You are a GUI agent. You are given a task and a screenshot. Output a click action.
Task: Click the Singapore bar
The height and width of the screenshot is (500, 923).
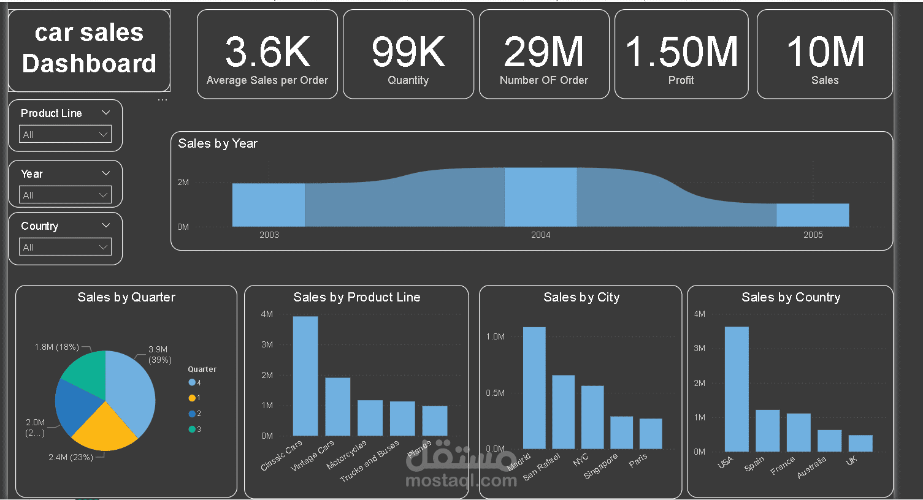click(622, 433)
